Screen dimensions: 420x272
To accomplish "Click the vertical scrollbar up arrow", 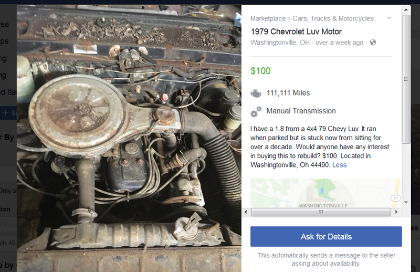I will point(406,10).
